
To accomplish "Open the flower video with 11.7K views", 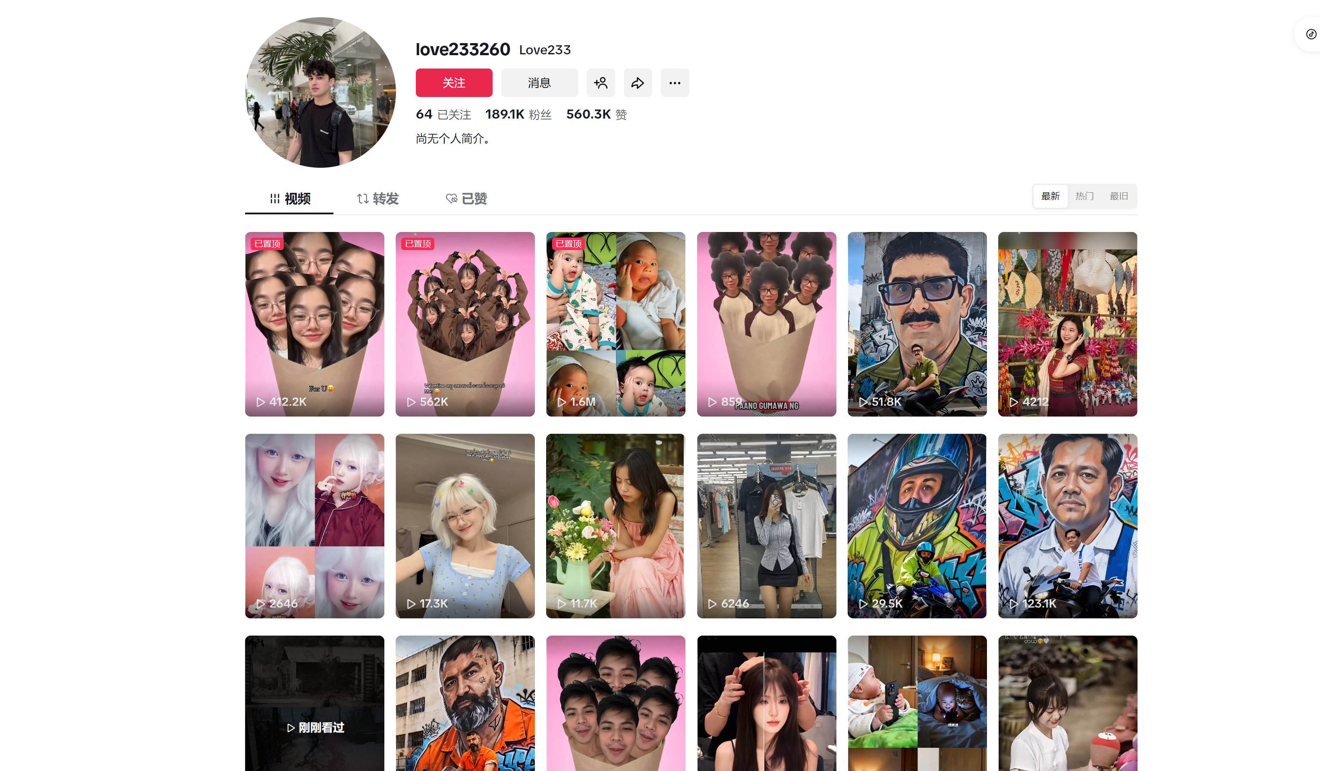I will 616,526.
